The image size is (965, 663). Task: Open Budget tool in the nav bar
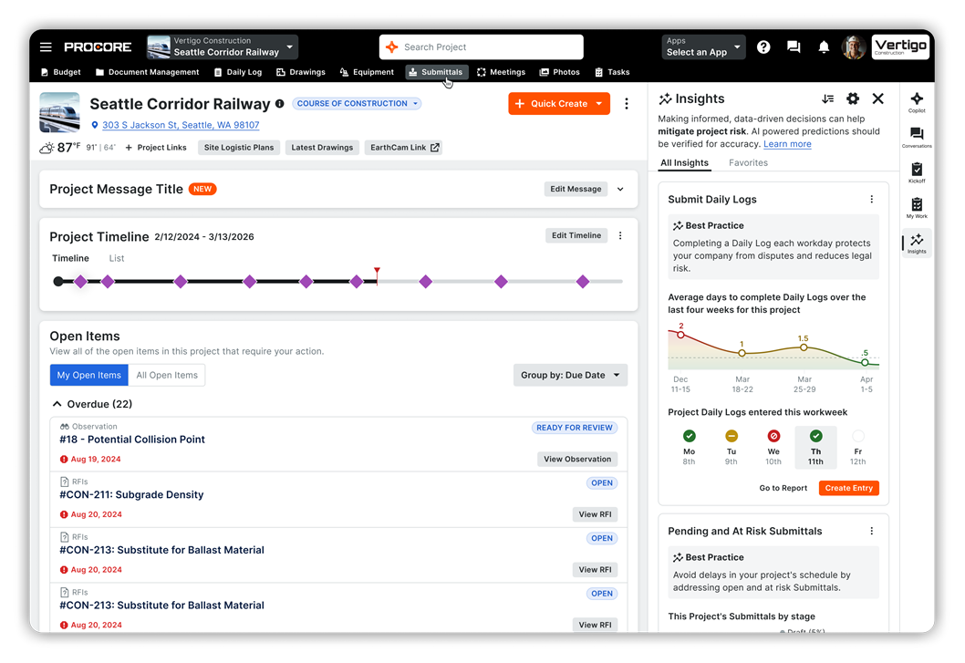60,72
